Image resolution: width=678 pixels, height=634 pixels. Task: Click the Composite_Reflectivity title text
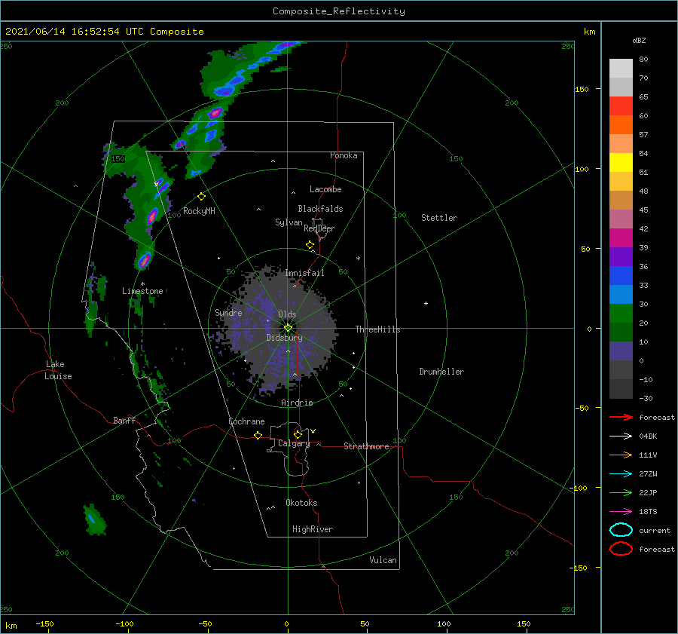338,11
